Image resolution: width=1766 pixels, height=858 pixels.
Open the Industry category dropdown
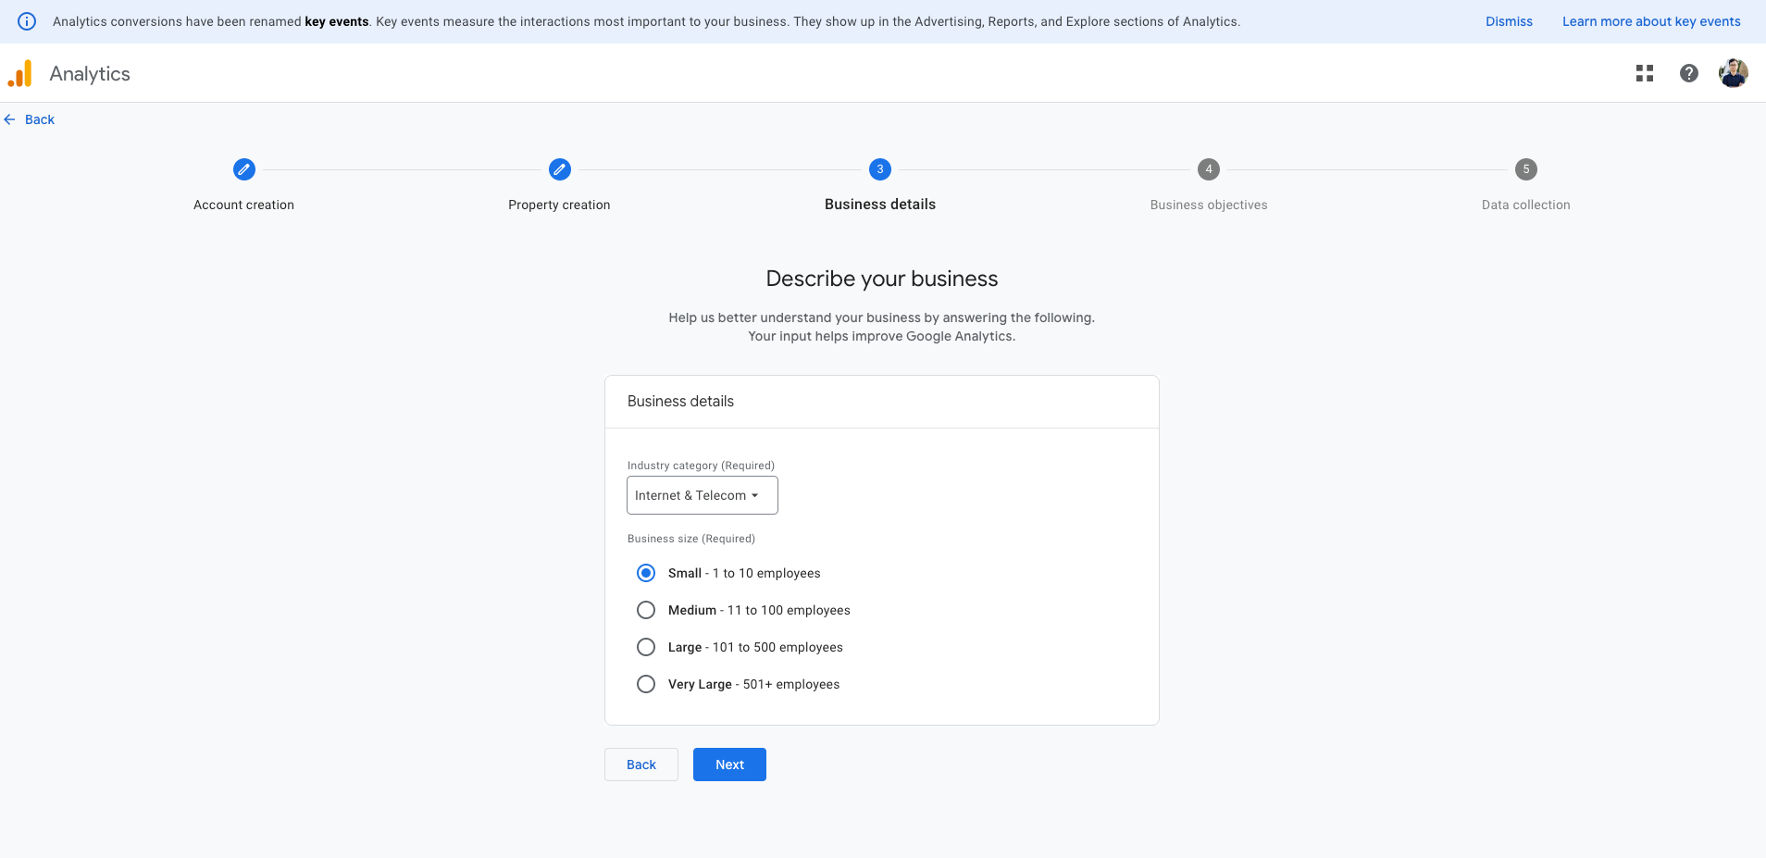pos(702,495)
